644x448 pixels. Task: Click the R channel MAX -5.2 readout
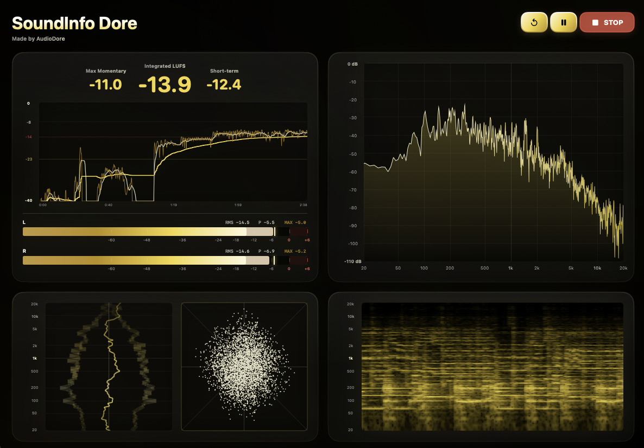click(295, 251)
